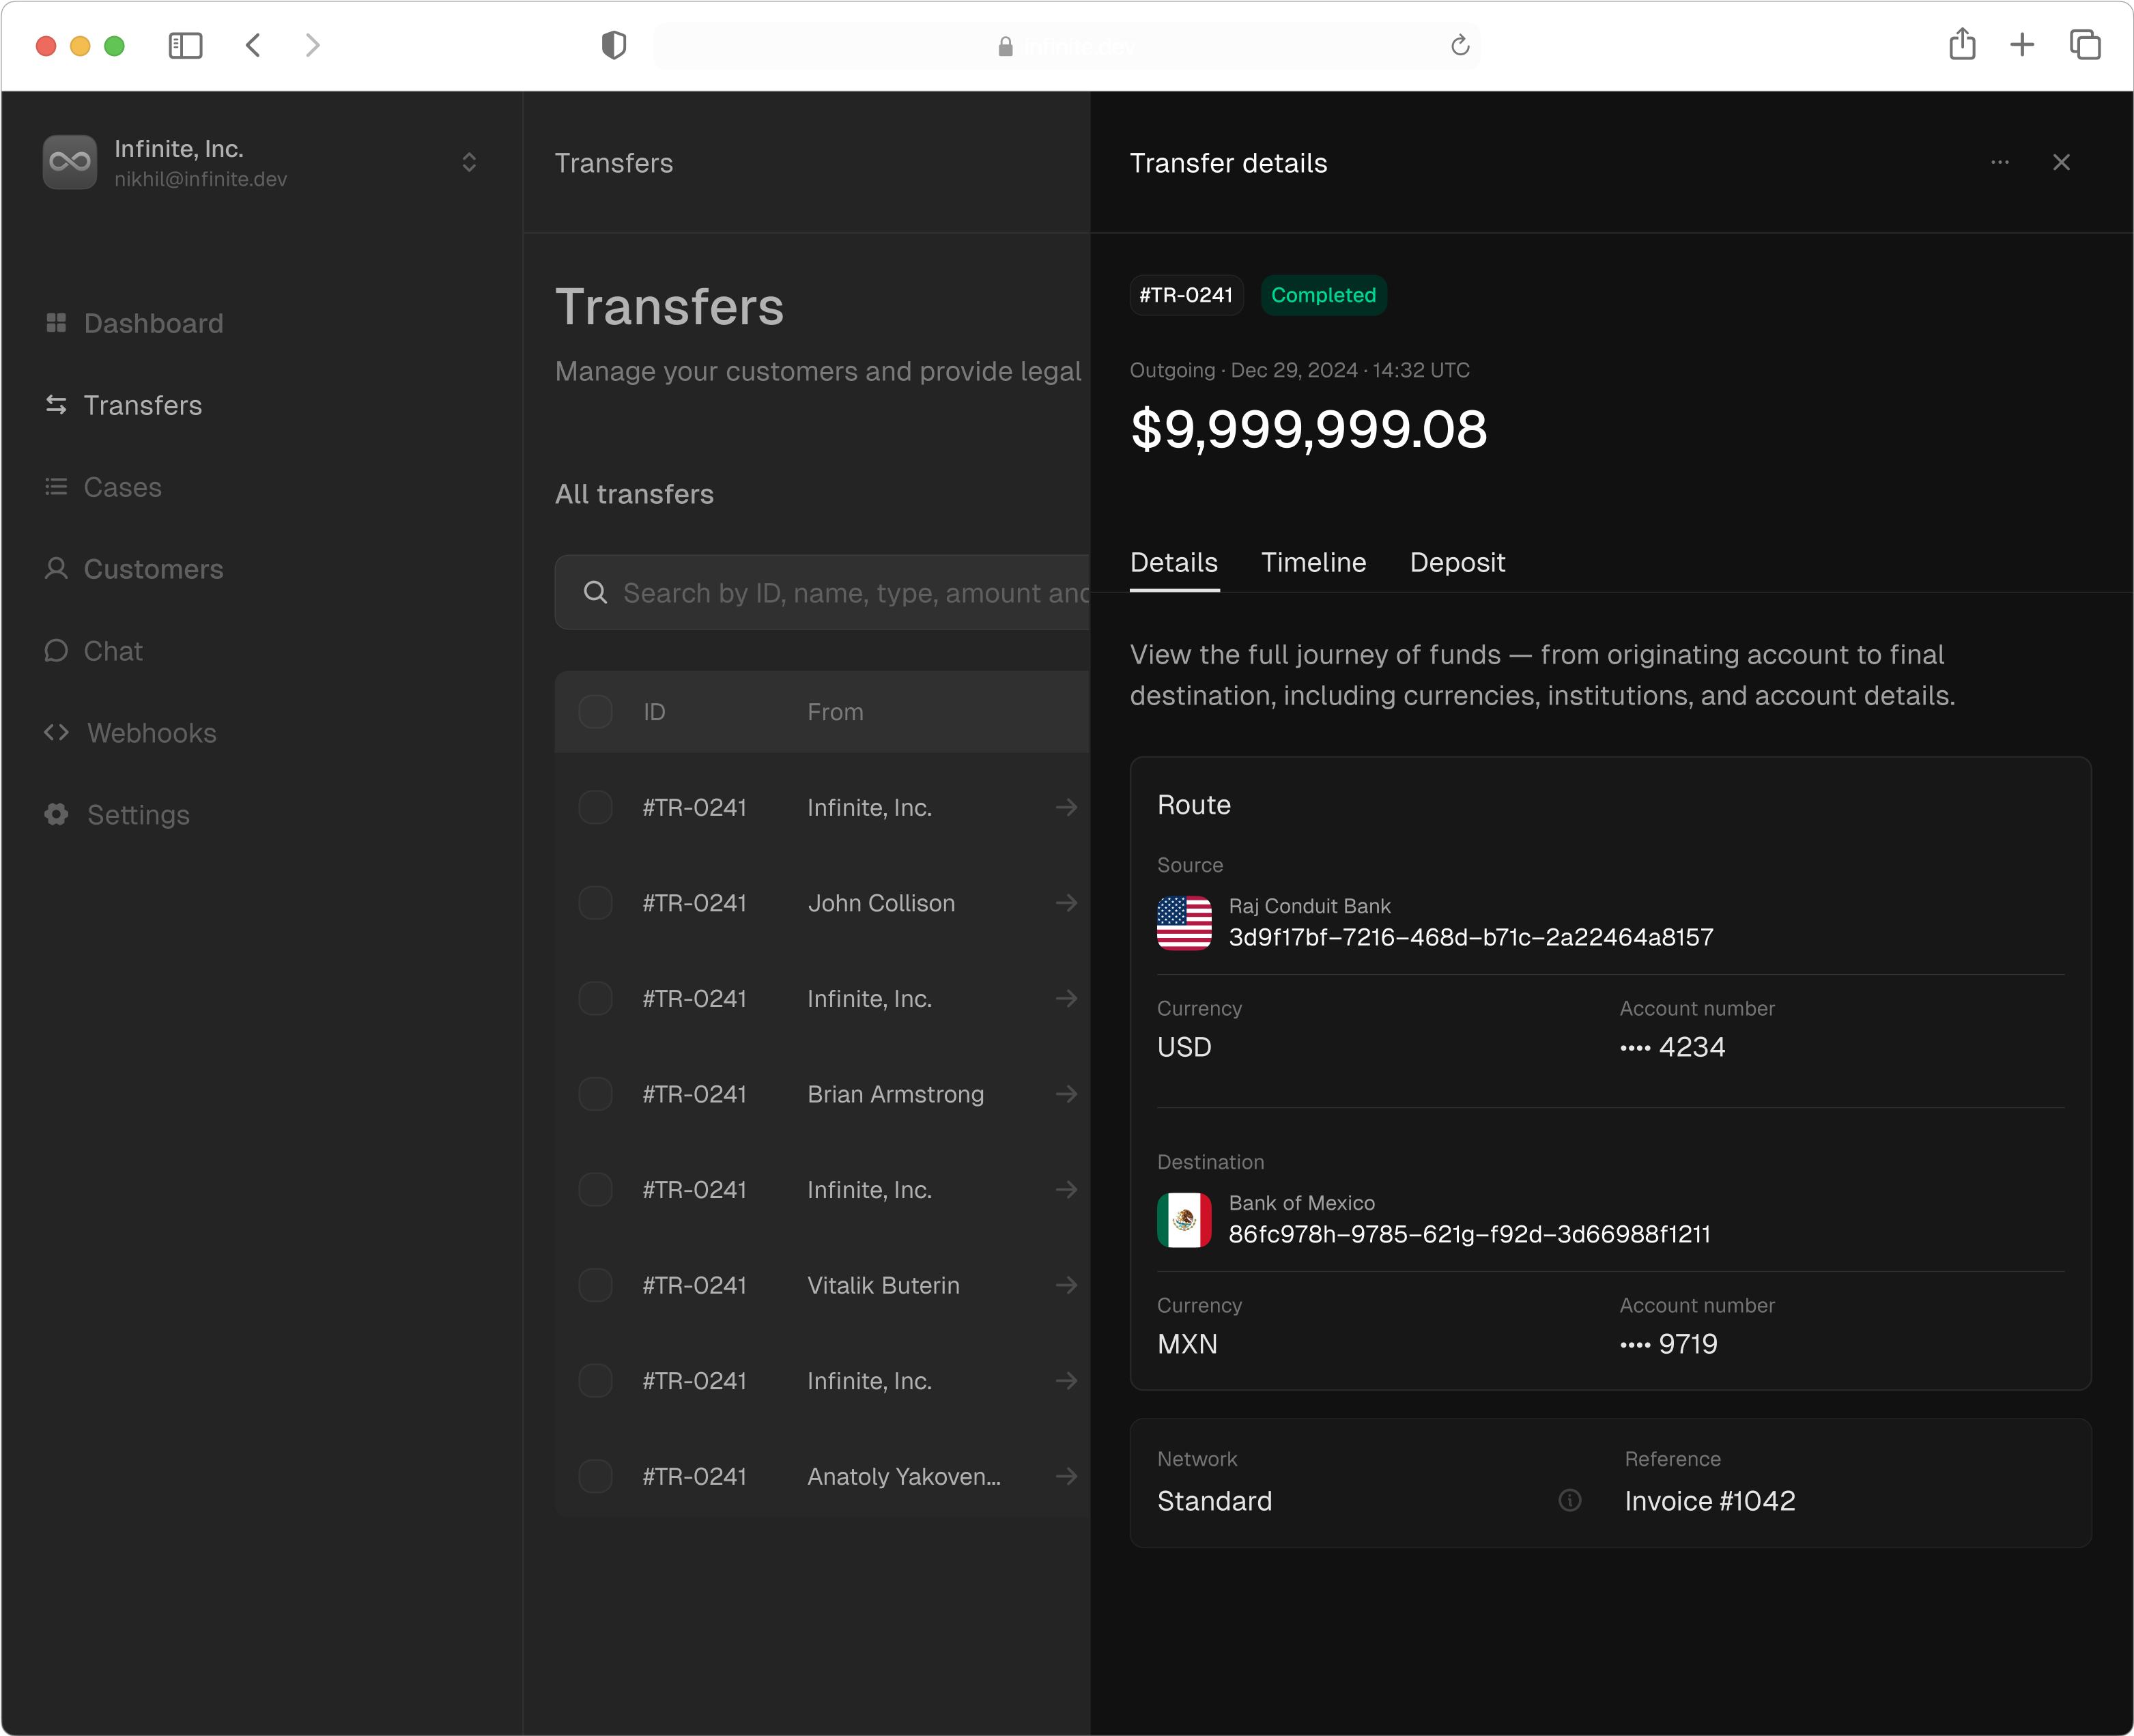The height and width of the screenshot is (1736, 2134).
Task: Open the browser tab overview button
Action: tap(2084, 45)
